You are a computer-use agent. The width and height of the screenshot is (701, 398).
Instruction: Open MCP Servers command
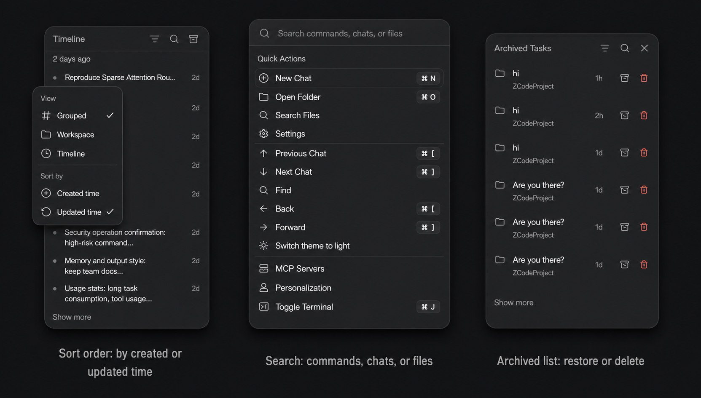349,269
